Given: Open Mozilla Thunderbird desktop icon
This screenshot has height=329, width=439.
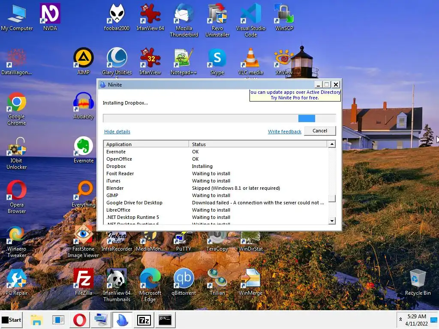Looking at the screenshot, I should [x=183, y=20].
